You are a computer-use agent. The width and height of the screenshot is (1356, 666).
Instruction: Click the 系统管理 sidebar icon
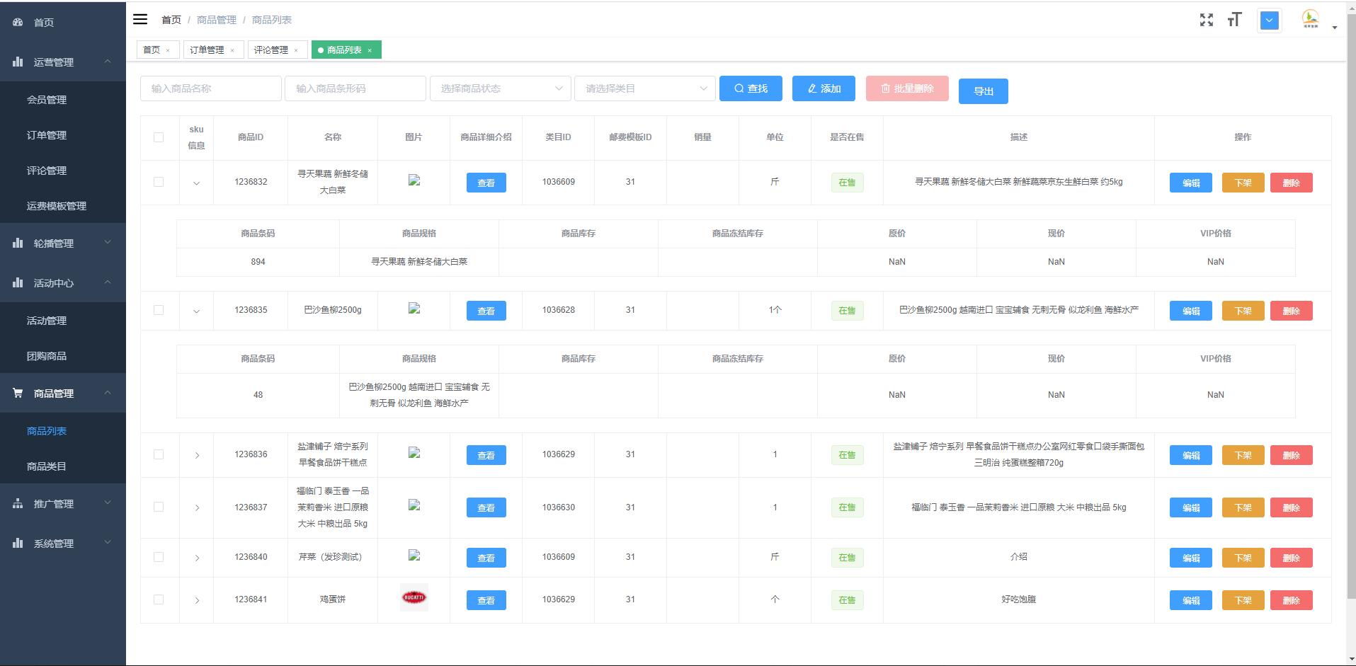coord(18,543)
